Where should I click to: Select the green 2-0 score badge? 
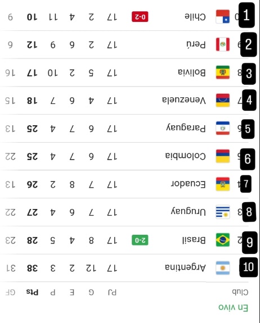click(x=140, y=240)
